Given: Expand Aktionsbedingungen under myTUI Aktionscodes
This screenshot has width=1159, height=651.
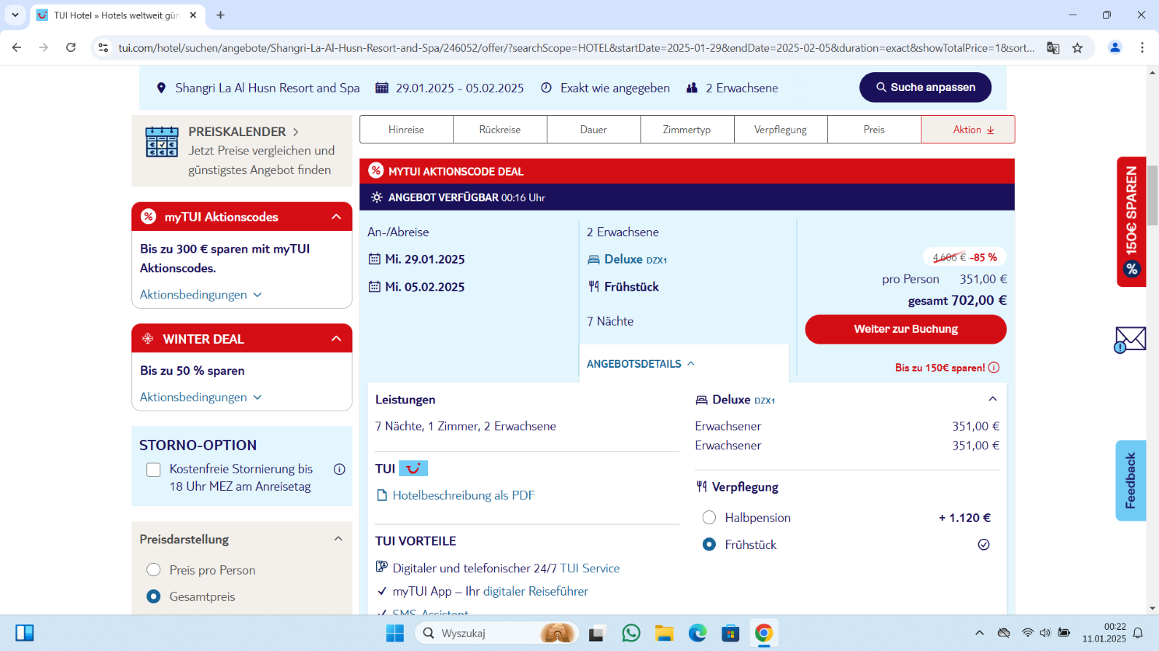Looking at the screenshot, I should (200, 295).
